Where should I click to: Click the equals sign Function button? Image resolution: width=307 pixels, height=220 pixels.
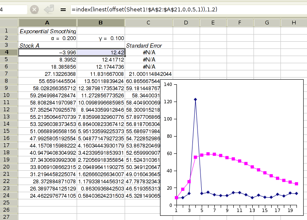click(63, 9)
